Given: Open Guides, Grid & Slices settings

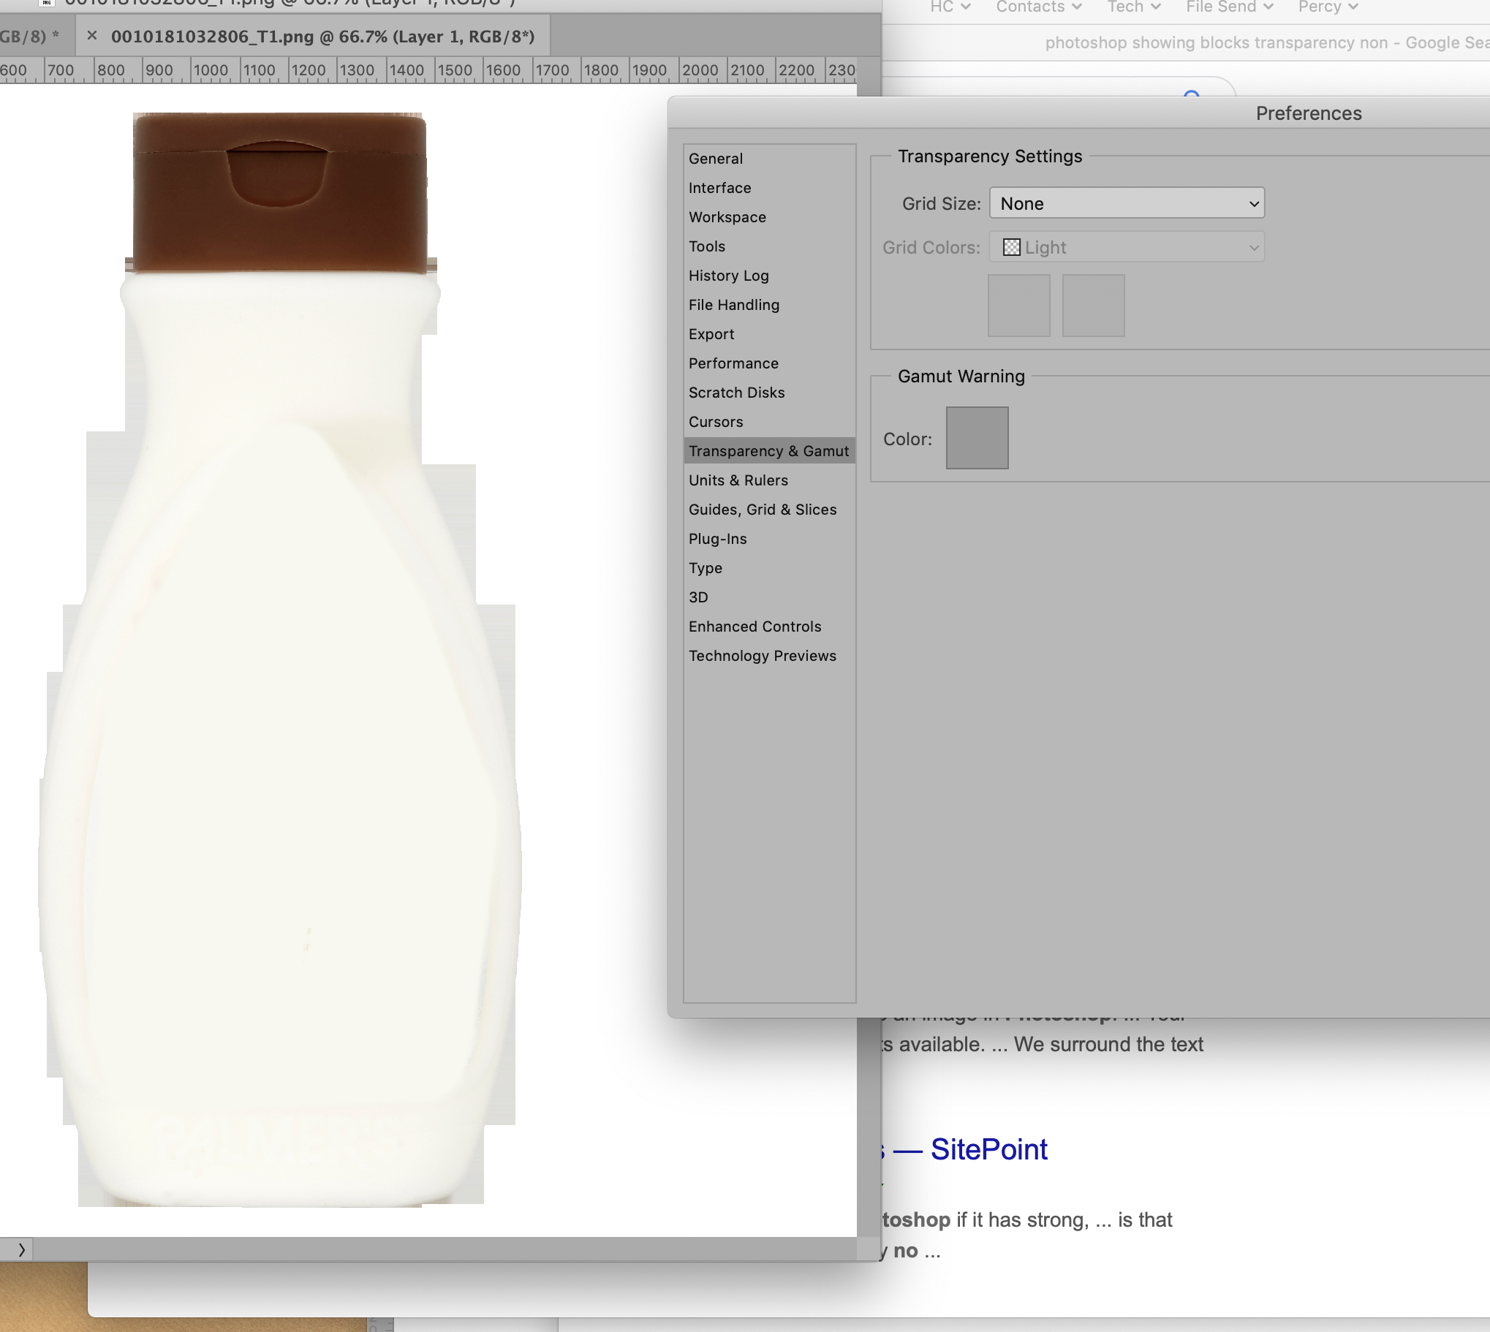Looking at the screenshot, I should (763, 510).
